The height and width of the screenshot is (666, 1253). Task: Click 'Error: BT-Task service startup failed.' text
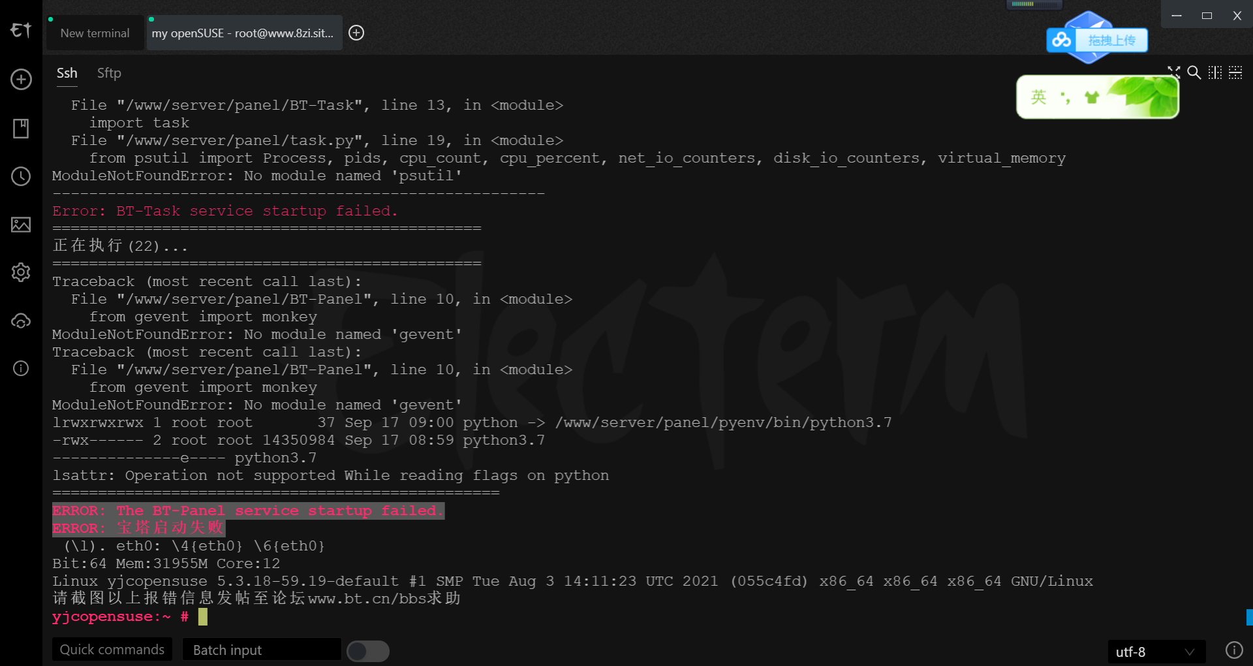coord(225,211)
